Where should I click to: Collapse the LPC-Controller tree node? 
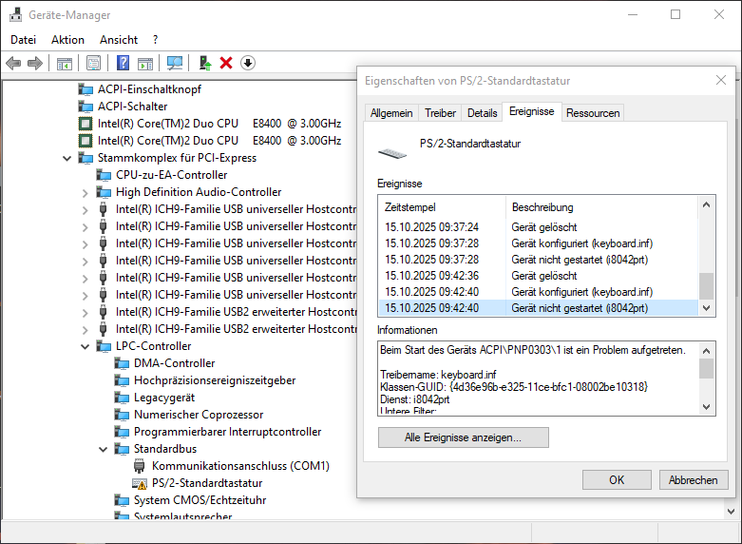[85, 346]
